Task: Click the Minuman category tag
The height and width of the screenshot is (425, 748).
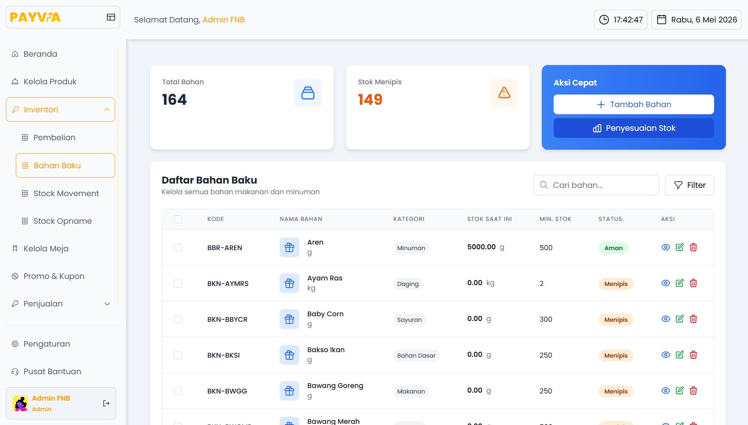Action: point(411,248)
